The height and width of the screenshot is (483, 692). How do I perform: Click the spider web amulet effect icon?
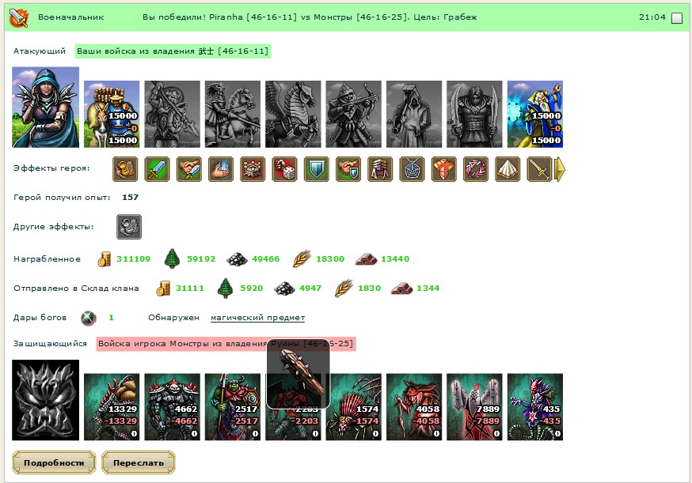pyautogui.click(x=413, y=169)
